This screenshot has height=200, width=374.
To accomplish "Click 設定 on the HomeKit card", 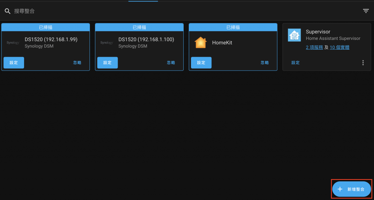I will coord(201,63).
